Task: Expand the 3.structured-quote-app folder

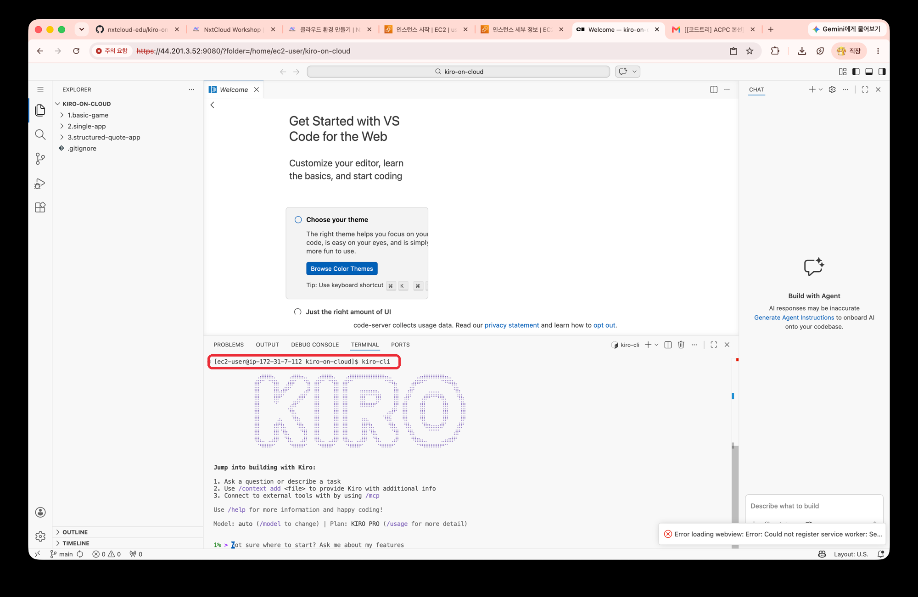Action: click(x=62, y=137)
